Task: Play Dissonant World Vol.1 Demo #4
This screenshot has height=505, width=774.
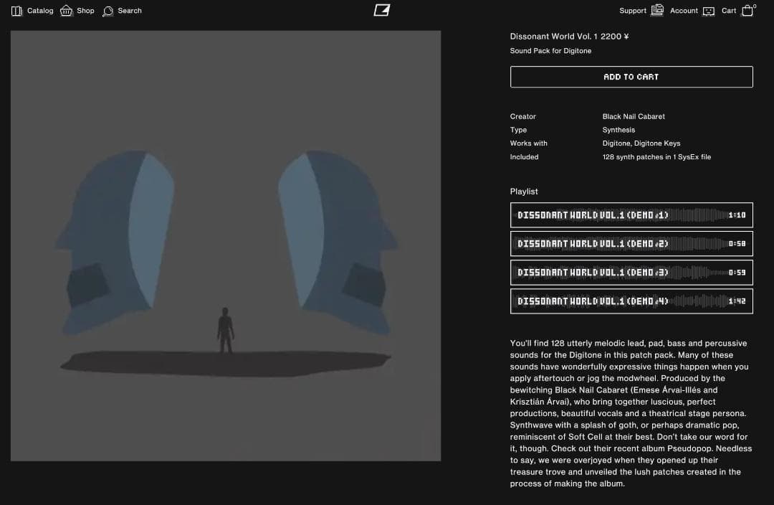Action: pyautogui.click(x=631, y=301)
